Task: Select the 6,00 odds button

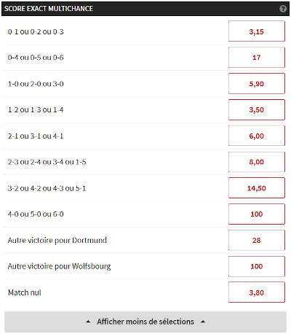Action: pos(257,136)
